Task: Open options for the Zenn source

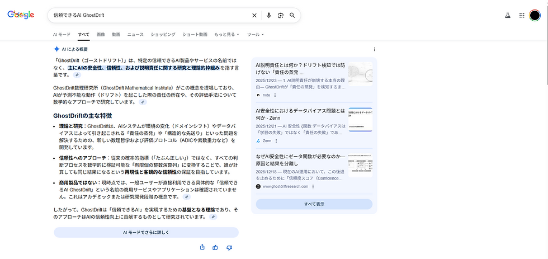Action: (276, 141)
